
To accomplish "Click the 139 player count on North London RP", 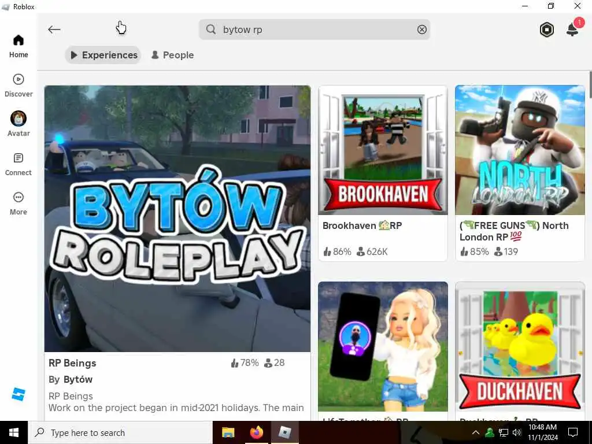I will pyautogui.click(x=506, y=251).
